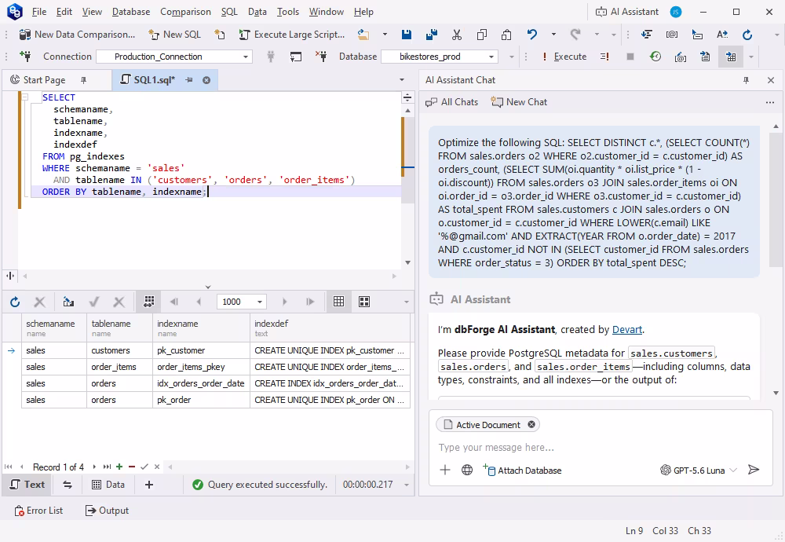Click the results grid refresh icon
The image size is (785, 542).
[15, 302]
